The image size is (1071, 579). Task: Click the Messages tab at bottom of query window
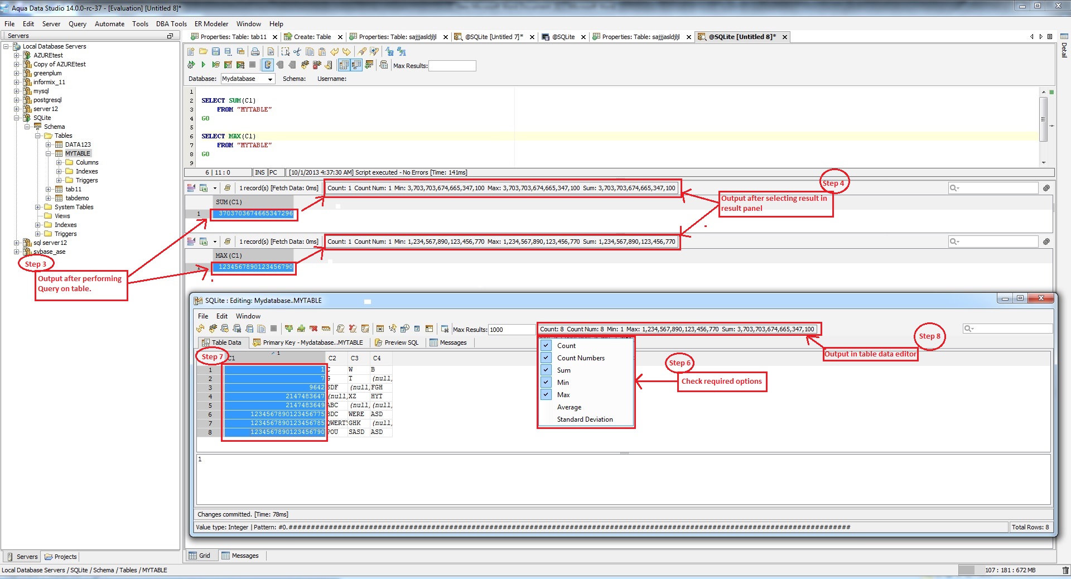point(240,556)
